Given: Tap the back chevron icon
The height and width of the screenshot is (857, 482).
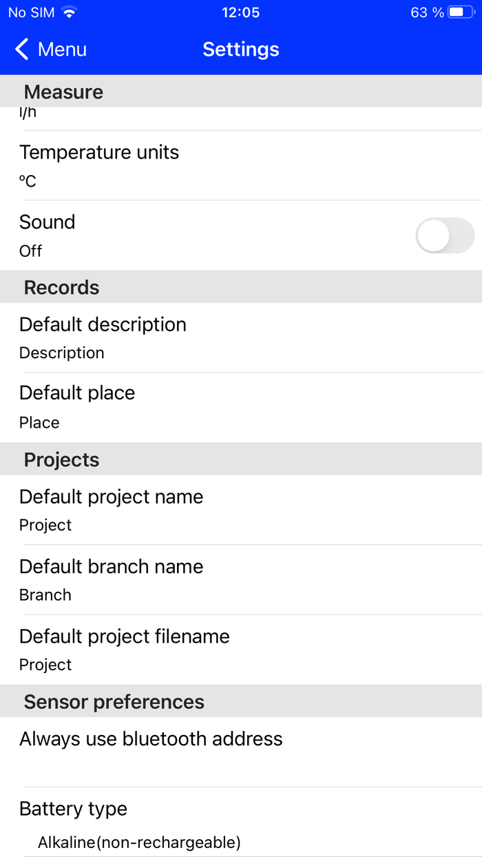Looking at the screenshot, I should 22,50.
